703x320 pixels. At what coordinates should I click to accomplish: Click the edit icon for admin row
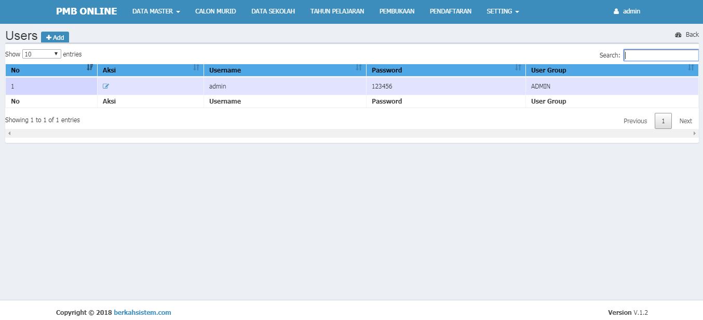(x=106, y=86)
